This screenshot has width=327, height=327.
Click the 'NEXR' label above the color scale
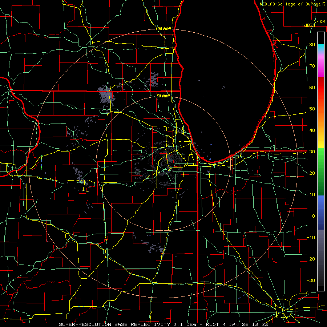[x=319, y=22]
